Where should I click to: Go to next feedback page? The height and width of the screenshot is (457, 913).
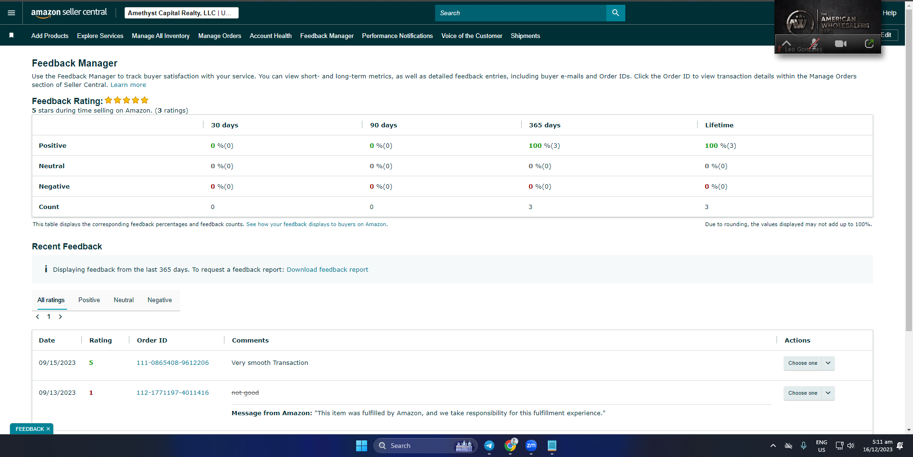click(x=60, y=317)
